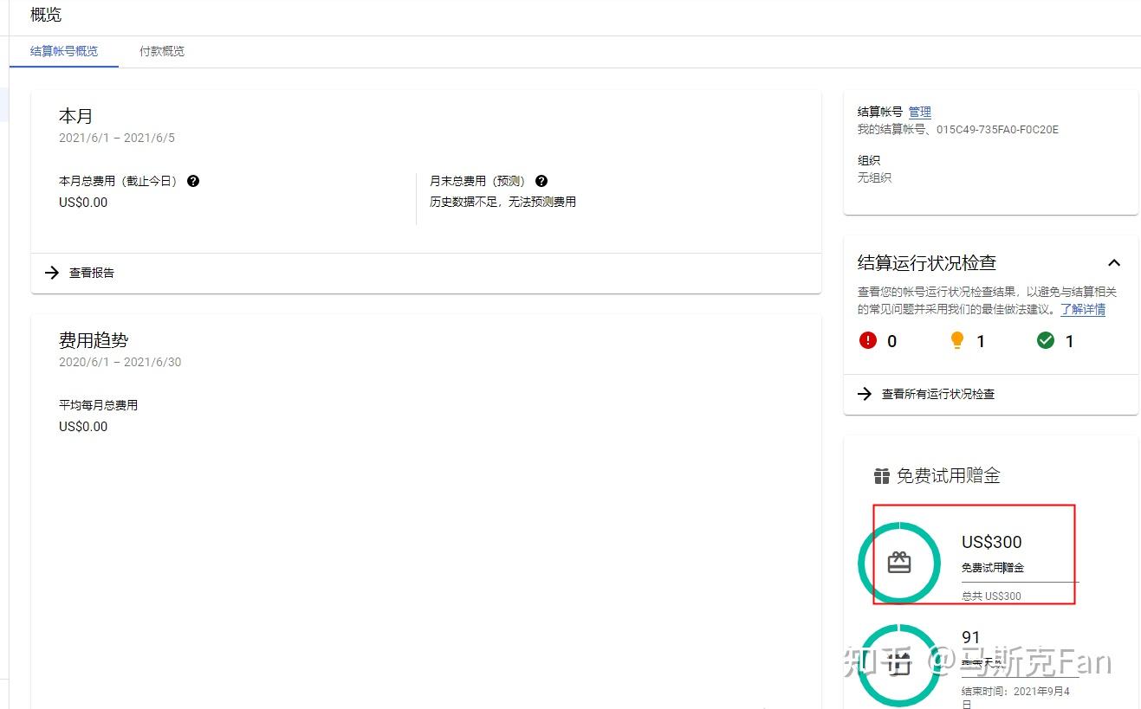Follow the 了解详情 link
The image size is (1141, 709).
click(1083, 309)
